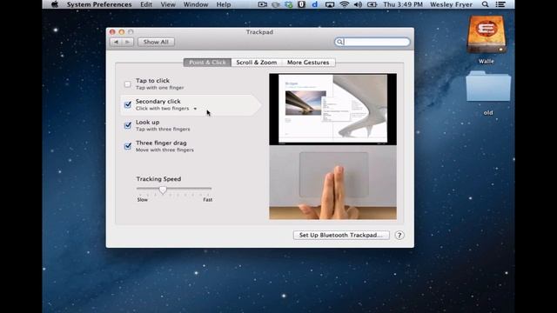Open the battery status menu
This screenshot has width=557, height=313.
(x=372, y=4)
